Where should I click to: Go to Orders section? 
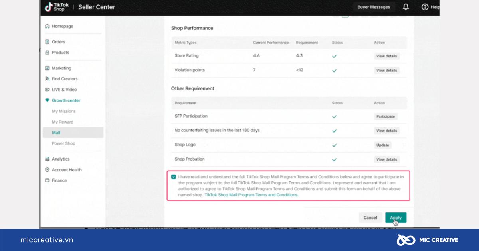58,42
